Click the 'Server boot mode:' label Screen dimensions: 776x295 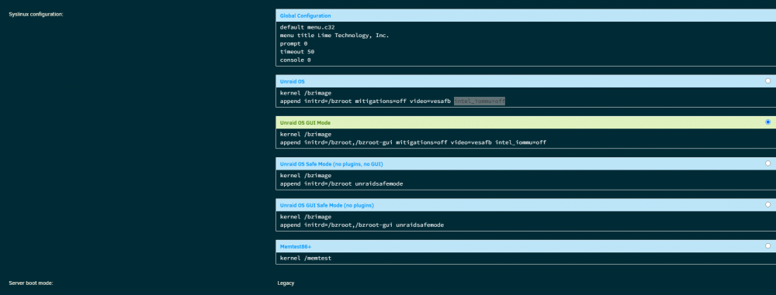point(31,283)
